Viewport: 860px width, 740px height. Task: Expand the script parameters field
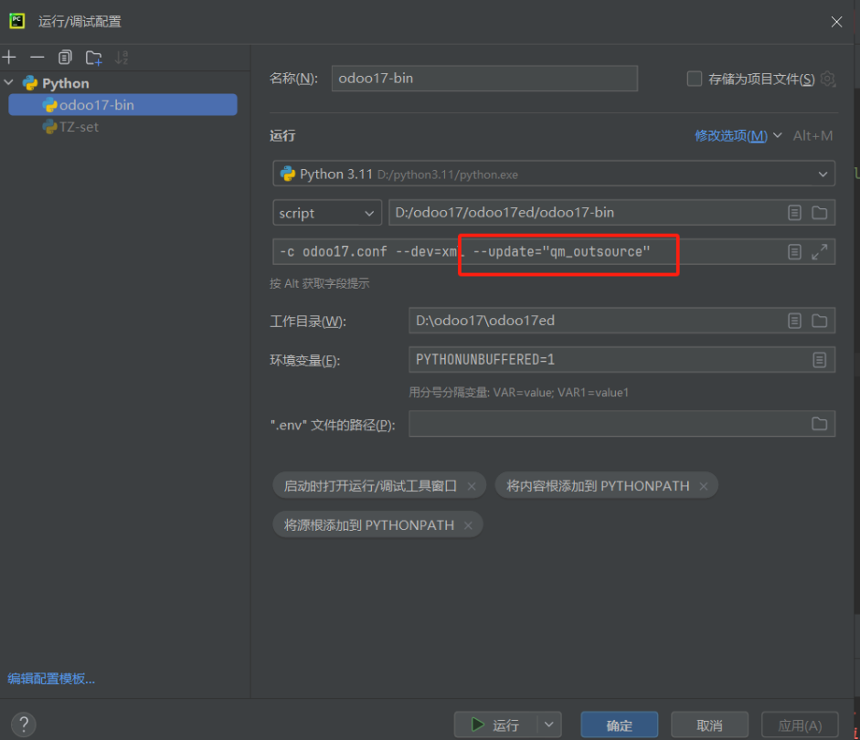(820, 251)
